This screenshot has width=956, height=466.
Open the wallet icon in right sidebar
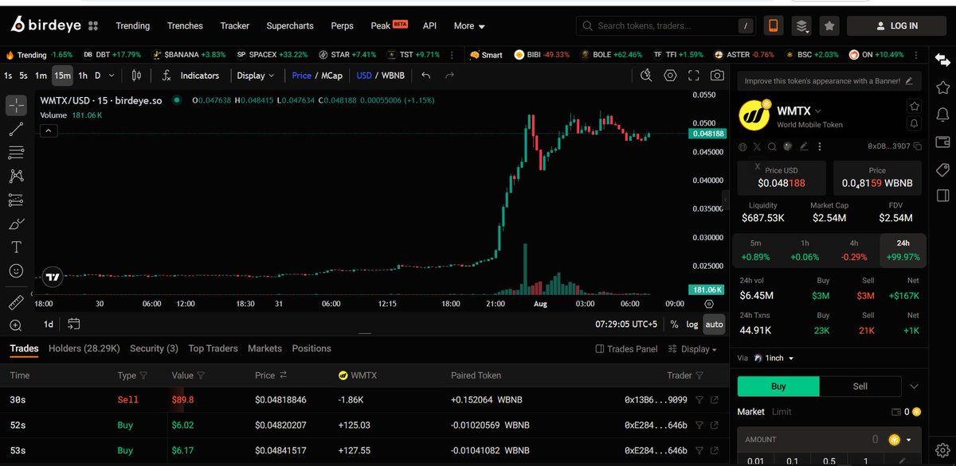coord(942,142)
